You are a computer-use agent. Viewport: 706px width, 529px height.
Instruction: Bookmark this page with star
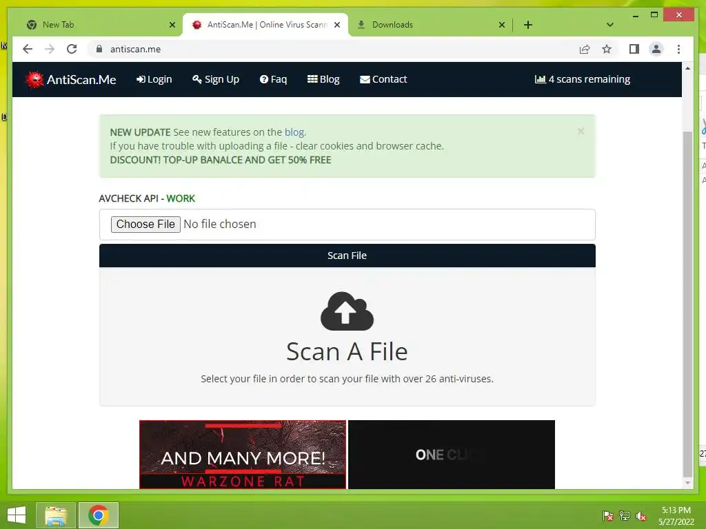coord(607,49)
